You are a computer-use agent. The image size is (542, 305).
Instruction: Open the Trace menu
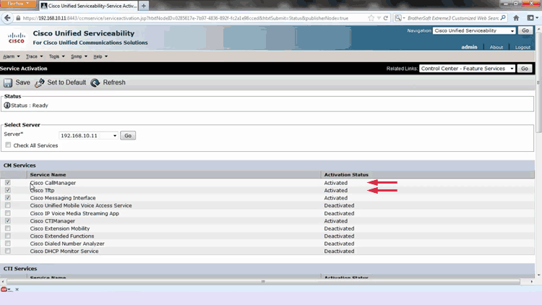pos(34,56)
